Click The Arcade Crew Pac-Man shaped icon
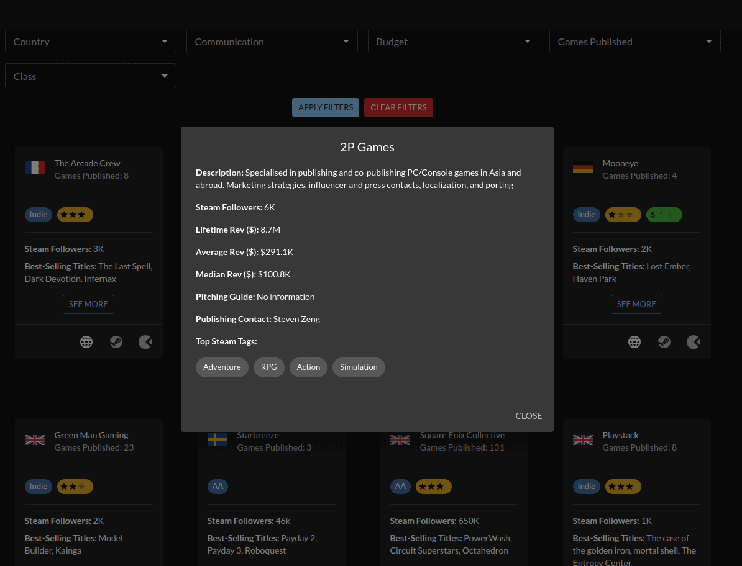Viewport: 742px width, 566px height. [x=145, y=341]
